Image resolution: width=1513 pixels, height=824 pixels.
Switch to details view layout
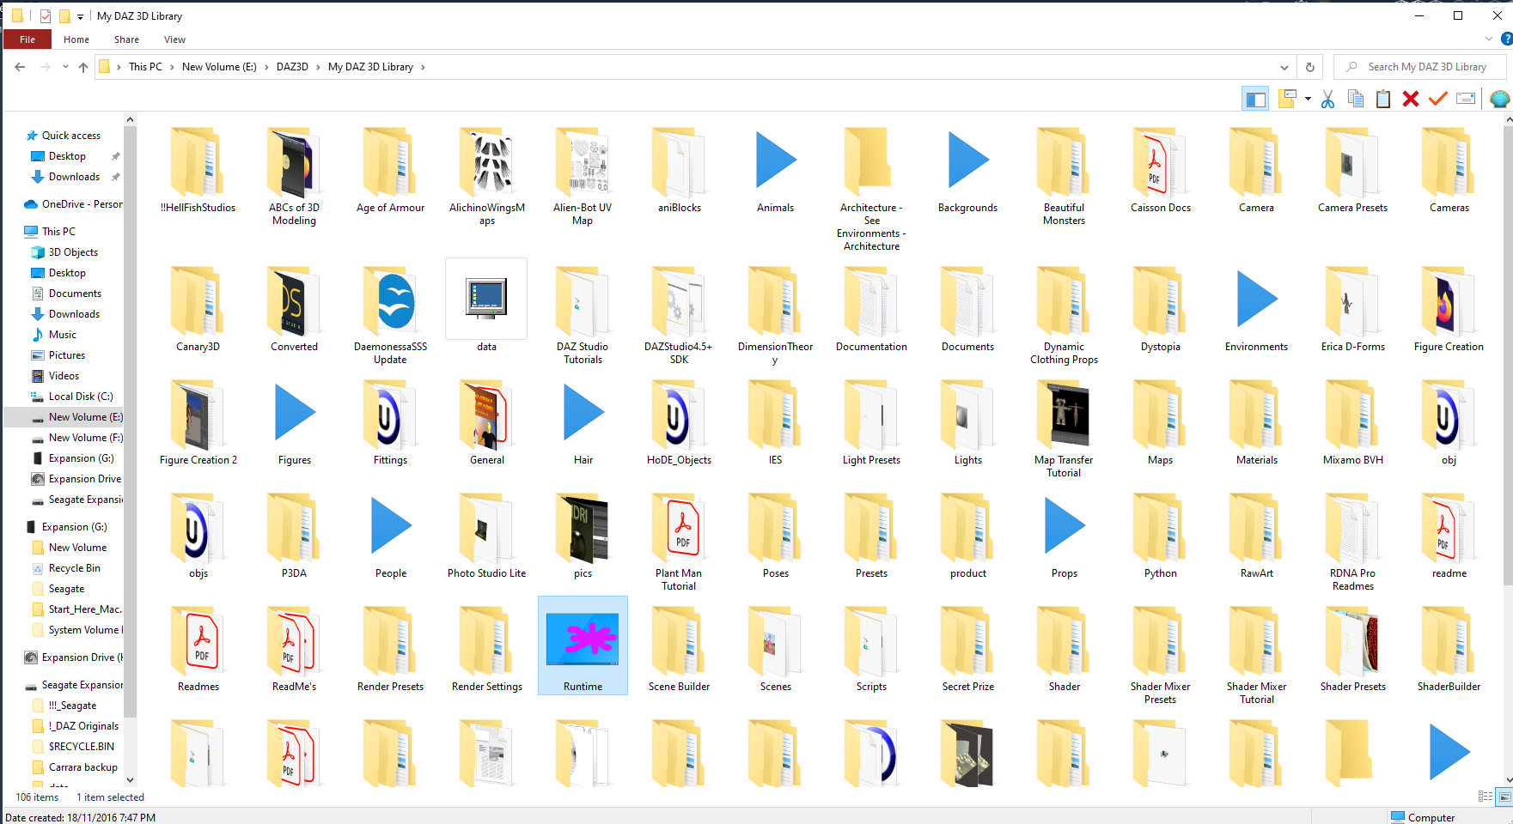pyautogui.click(x=1486, y=797)
